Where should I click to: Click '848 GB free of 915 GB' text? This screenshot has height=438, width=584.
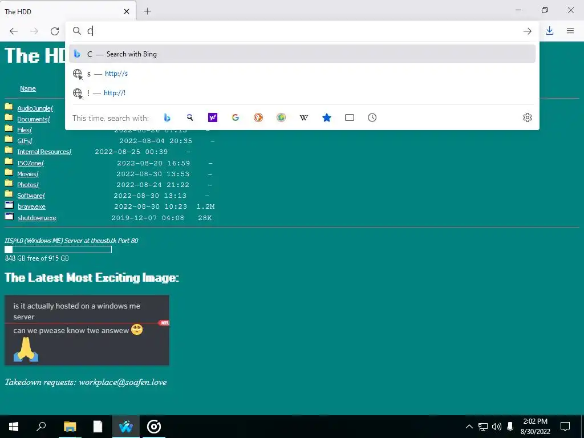tap(37, 258)
